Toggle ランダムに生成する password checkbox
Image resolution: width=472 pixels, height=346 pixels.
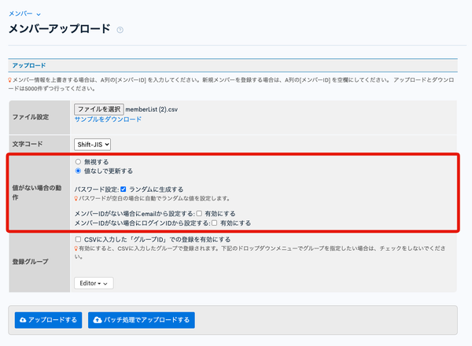pos(124,190)
